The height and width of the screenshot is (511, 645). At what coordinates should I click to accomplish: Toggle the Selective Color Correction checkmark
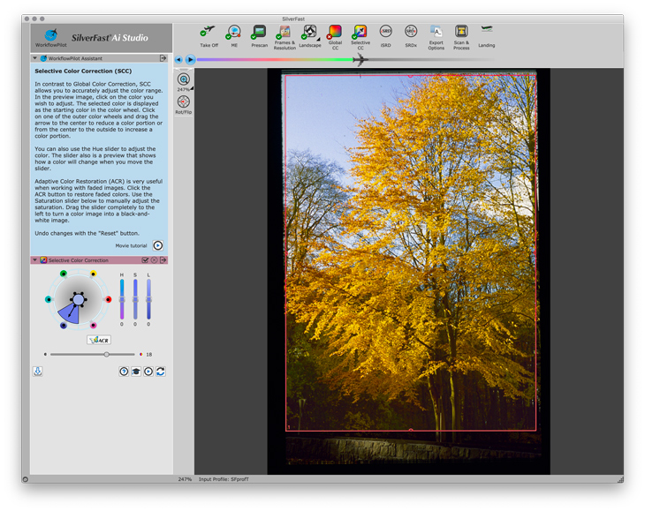coord(145,260)
